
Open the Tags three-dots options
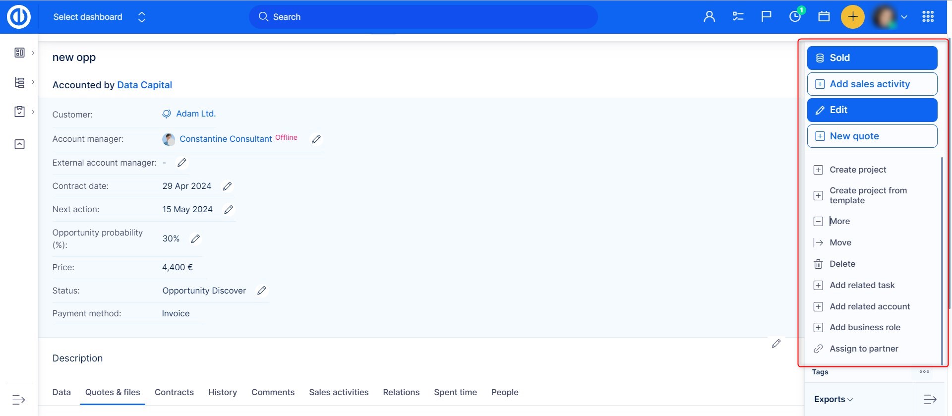924,371
